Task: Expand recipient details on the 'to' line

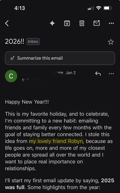Action: pyautogui.click(x=32, y=80)
